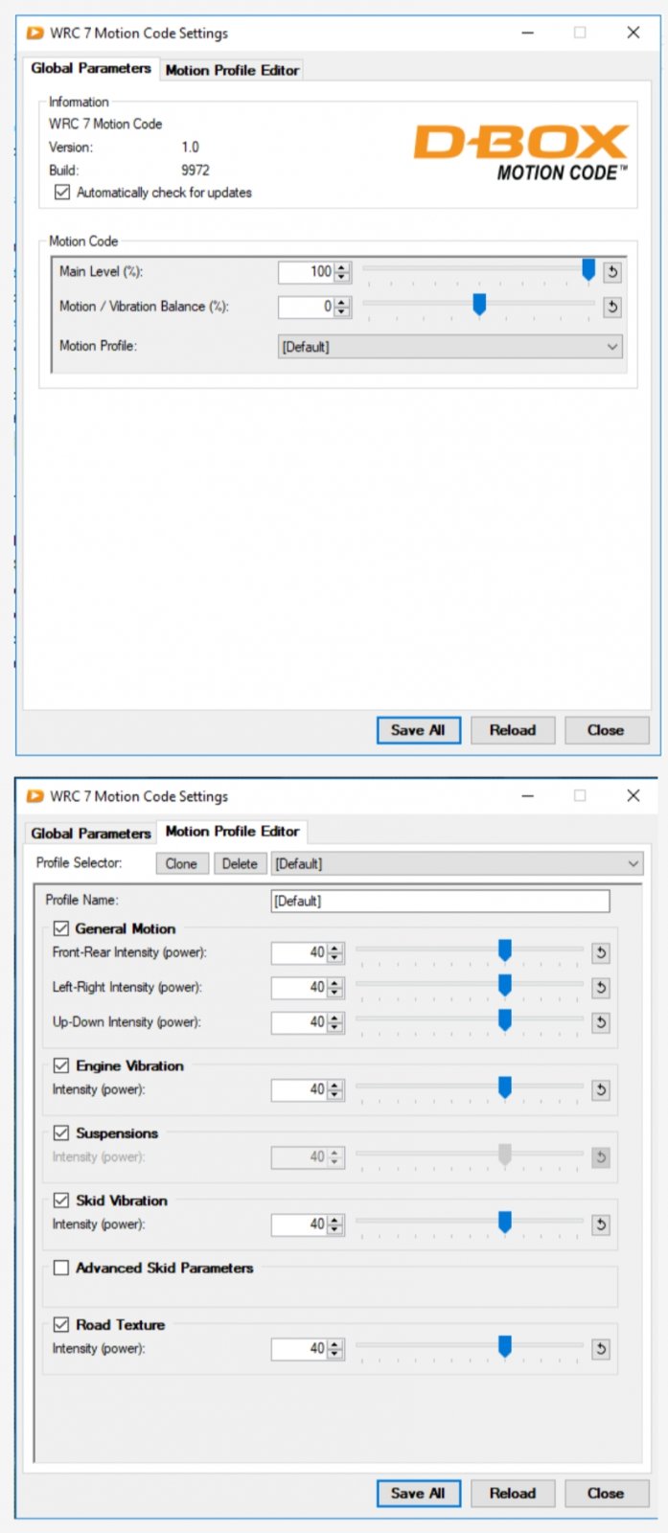Click the Left-Right Intensity slider thumb
Viewport: 668px width, 1533px height.
(505, 986)
